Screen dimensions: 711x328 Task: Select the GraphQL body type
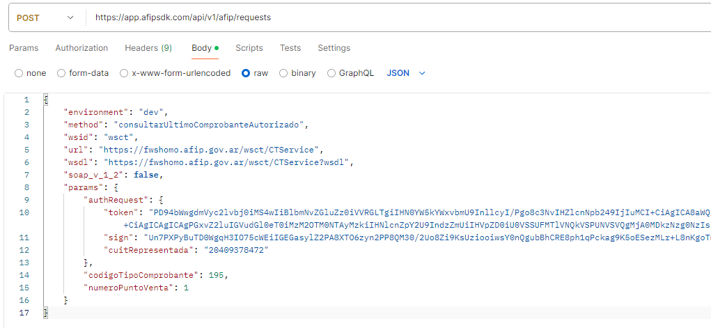(x=331, y=73)
